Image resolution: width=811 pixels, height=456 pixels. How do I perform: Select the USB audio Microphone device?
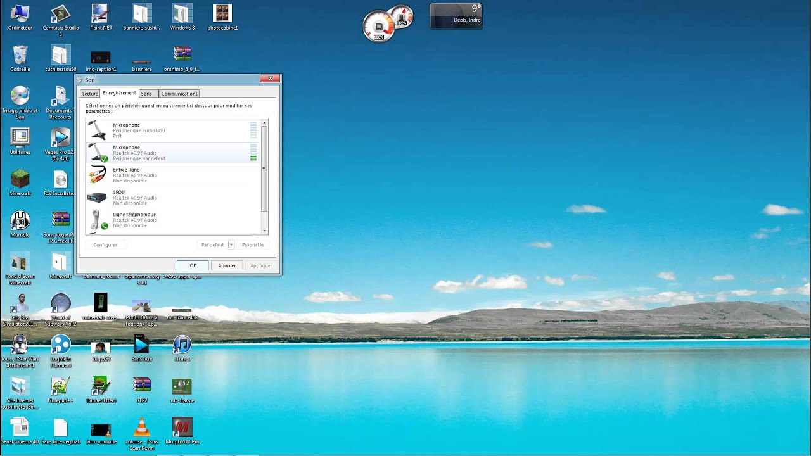pos(172,130)
